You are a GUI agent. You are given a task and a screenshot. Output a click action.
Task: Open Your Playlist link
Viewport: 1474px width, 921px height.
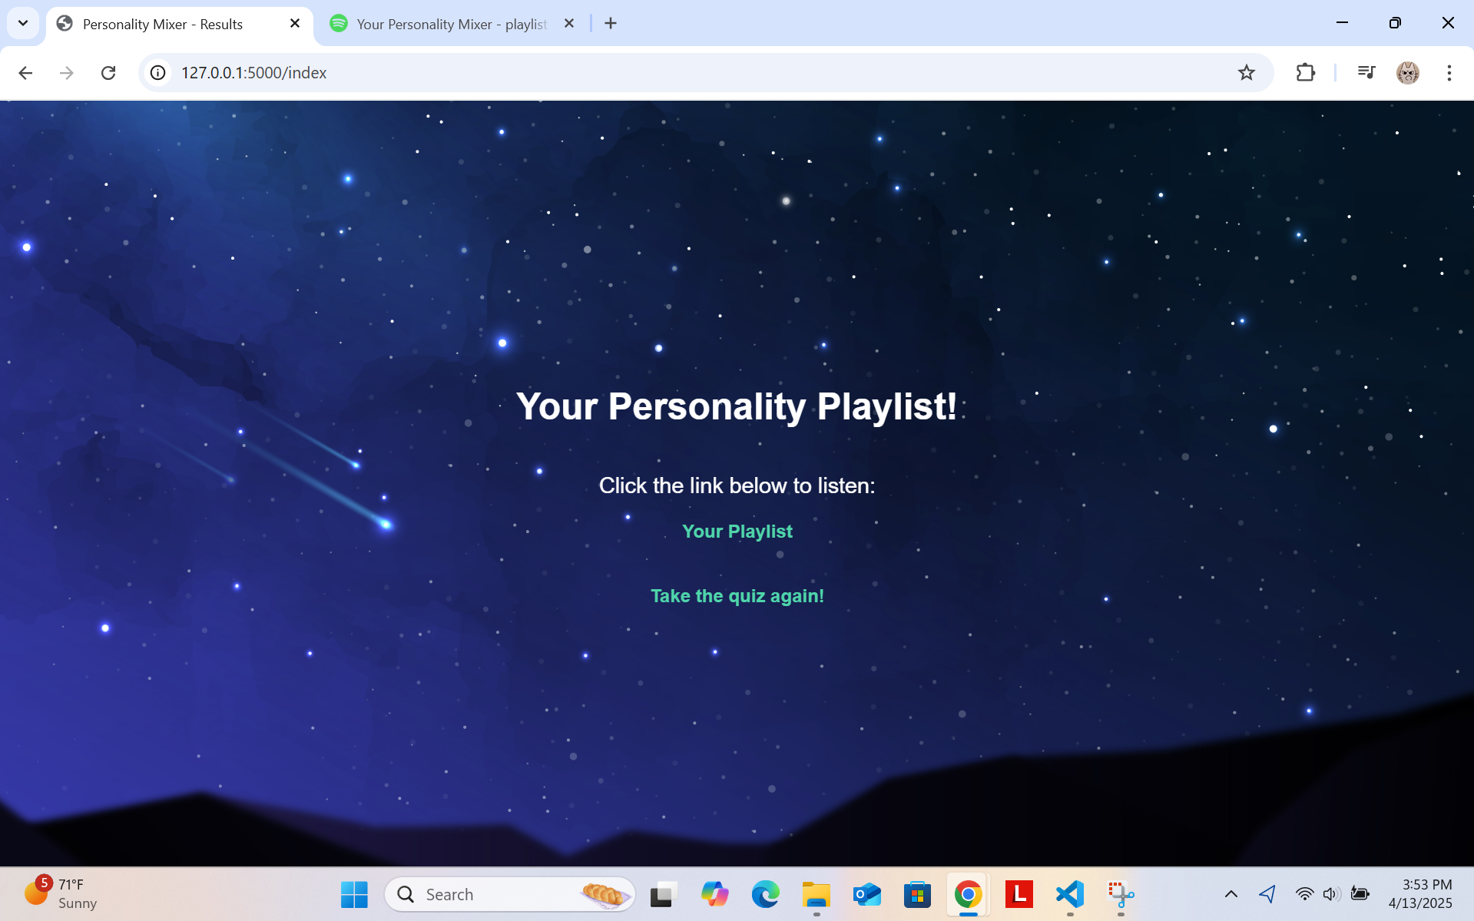737,531
